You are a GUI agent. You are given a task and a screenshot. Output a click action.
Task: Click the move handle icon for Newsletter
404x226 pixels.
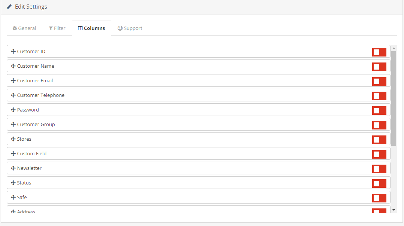click(x=13, y=168)
